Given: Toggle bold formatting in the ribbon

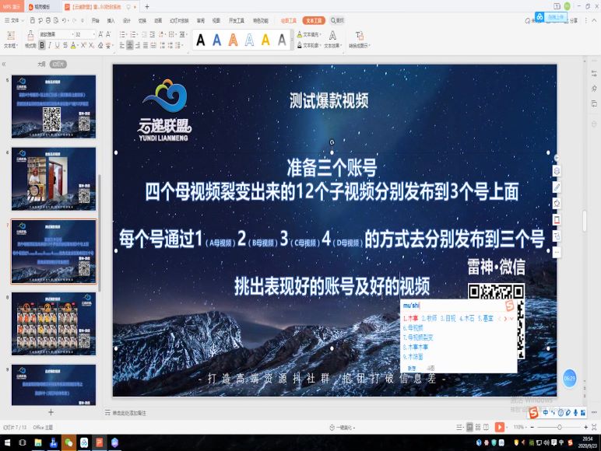Looking at the screenshot, I should click(x=42, y=45).
